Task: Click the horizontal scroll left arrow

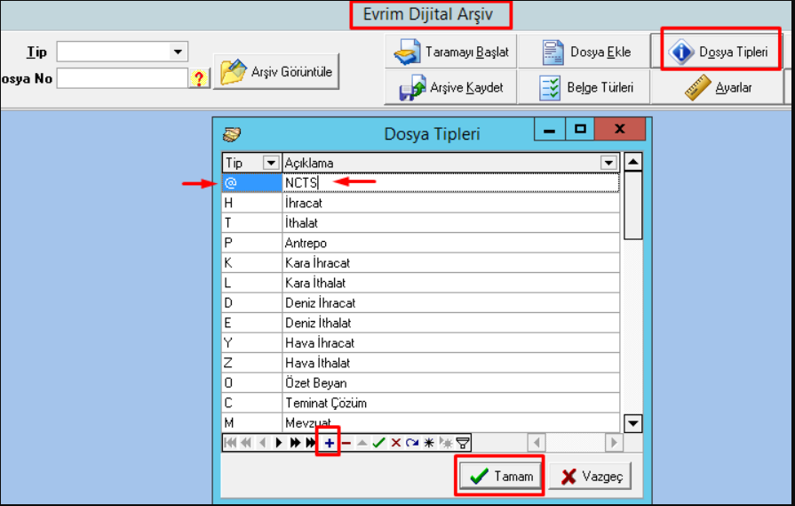Action: click(x=537, y=443)
